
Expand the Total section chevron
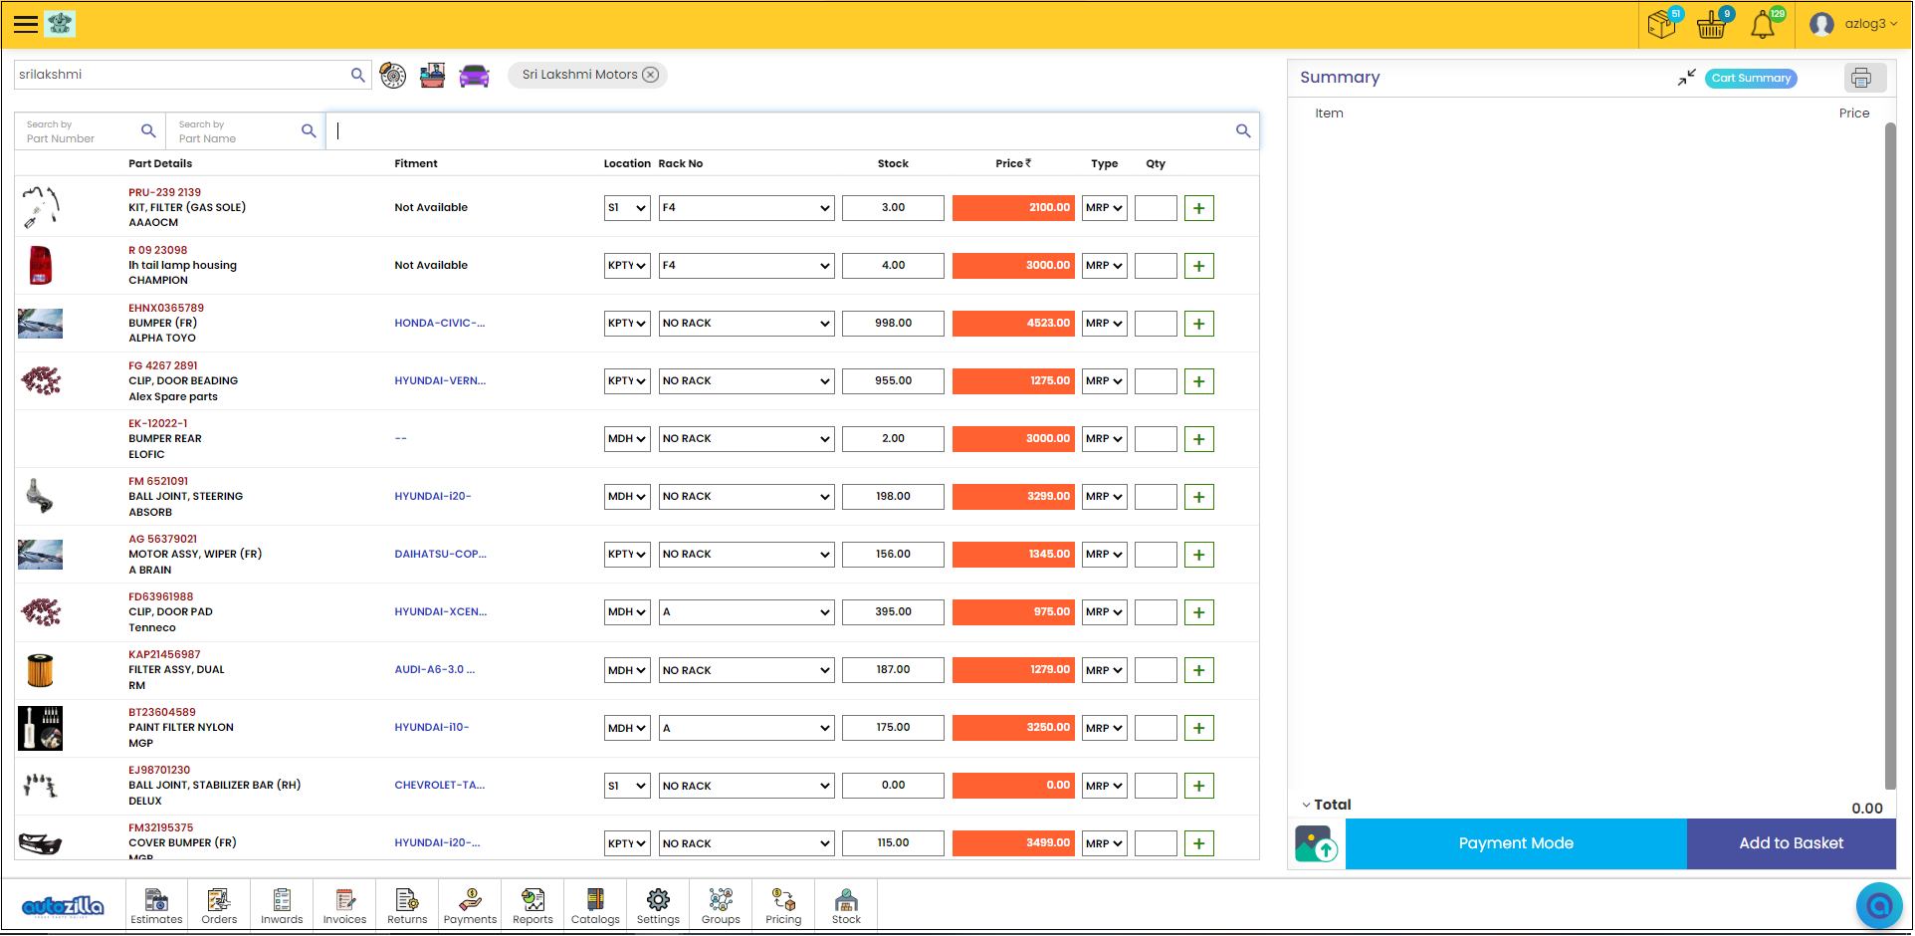1306,806
